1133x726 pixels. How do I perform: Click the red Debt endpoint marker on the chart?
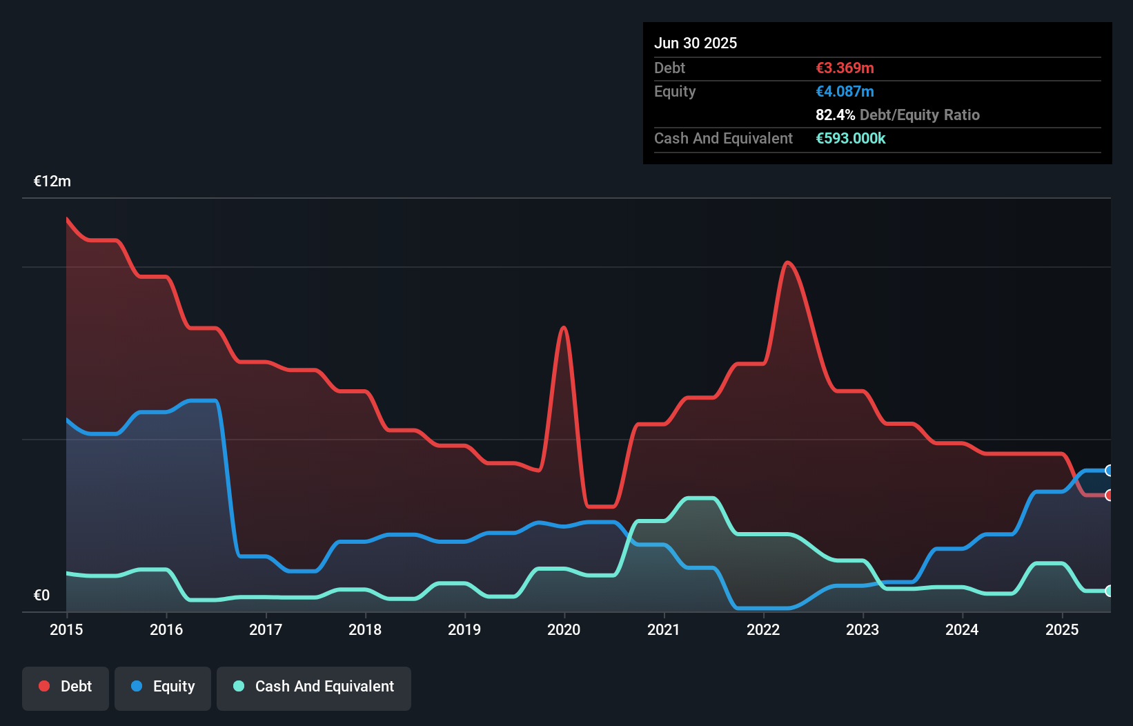pyautogui.click(x=1109, y=495)
